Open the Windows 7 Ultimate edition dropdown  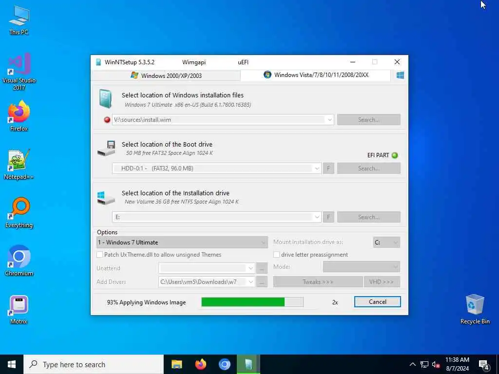click(x=182, y=243)
